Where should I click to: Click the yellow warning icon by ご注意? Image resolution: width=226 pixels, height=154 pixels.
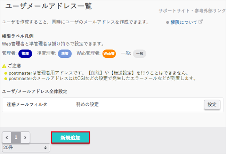4,66
